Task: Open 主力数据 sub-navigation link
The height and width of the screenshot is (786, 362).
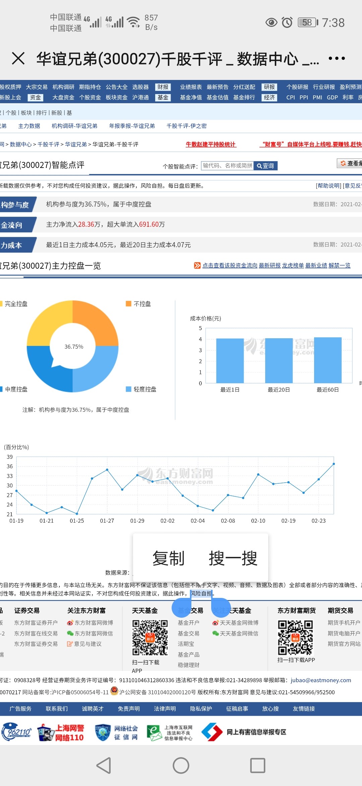Action: (29, 126)
